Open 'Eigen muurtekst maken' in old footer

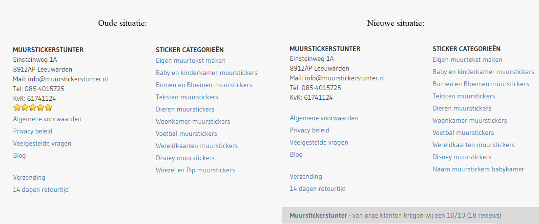coord(190,61)
